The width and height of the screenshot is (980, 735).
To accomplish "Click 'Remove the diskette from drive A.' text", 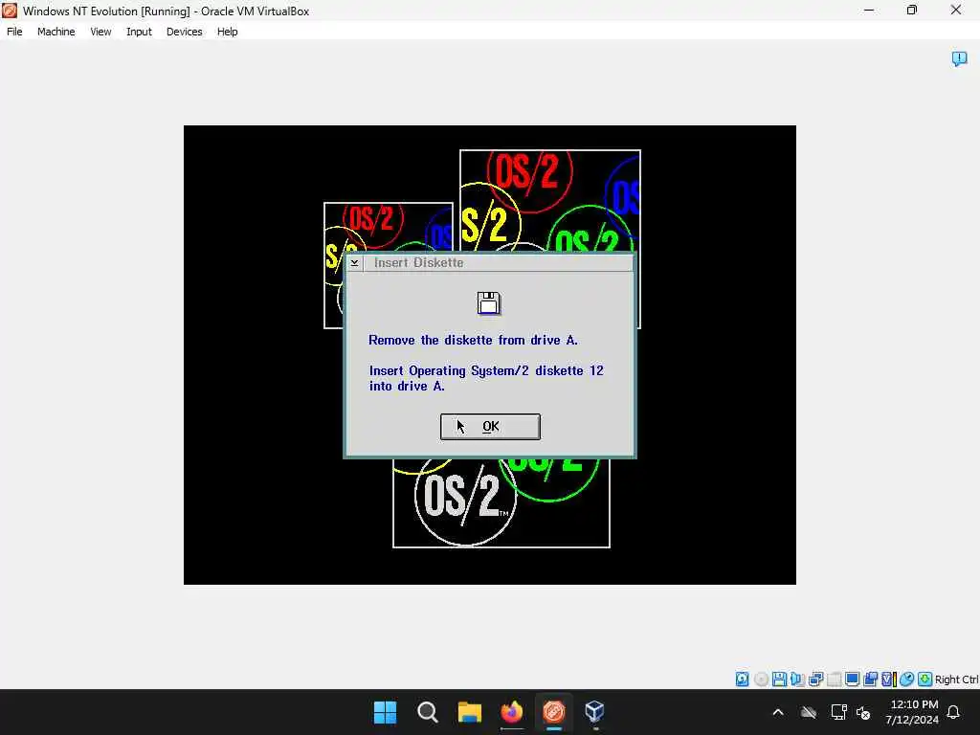I will coord(473,340).
